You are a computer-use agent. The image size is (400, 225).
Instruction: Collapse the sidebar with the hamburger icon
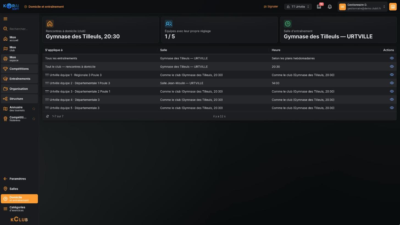5,19
